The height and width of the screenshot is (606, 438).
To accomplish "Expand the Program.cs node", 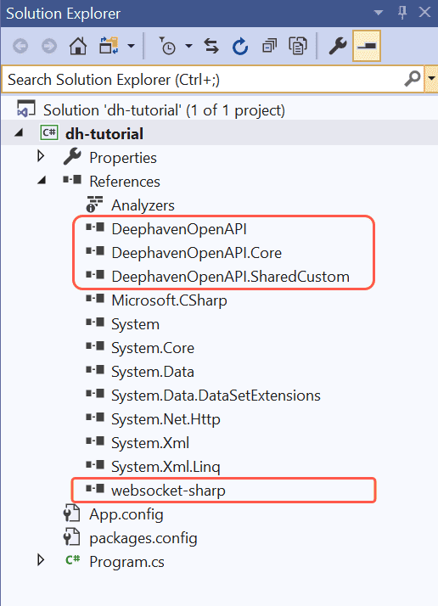I will click(x=41, y=560).
